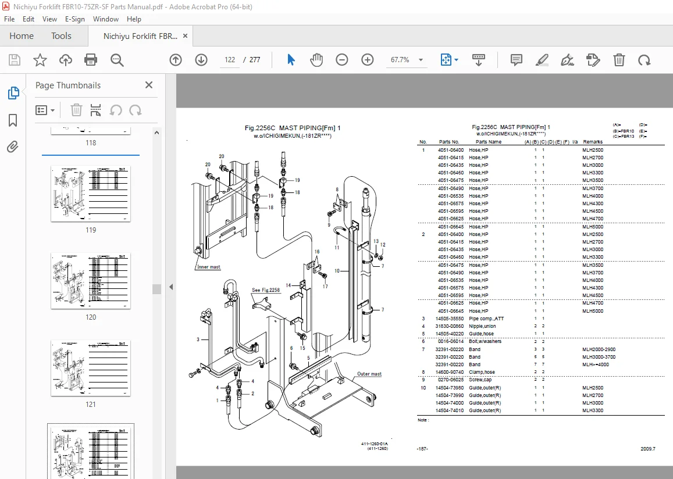This screenshot has height=479, width=673.
Task: Rotate thumbnails clockwise in panel
Action: click(136, 110)
